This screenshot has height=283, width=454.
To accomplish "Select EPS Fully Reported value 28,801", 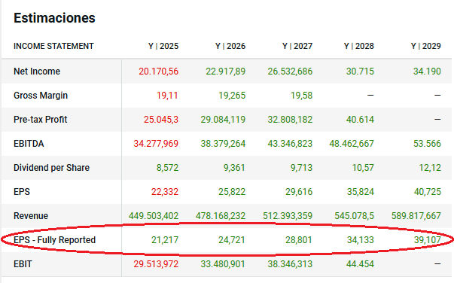I will [298, 240].
